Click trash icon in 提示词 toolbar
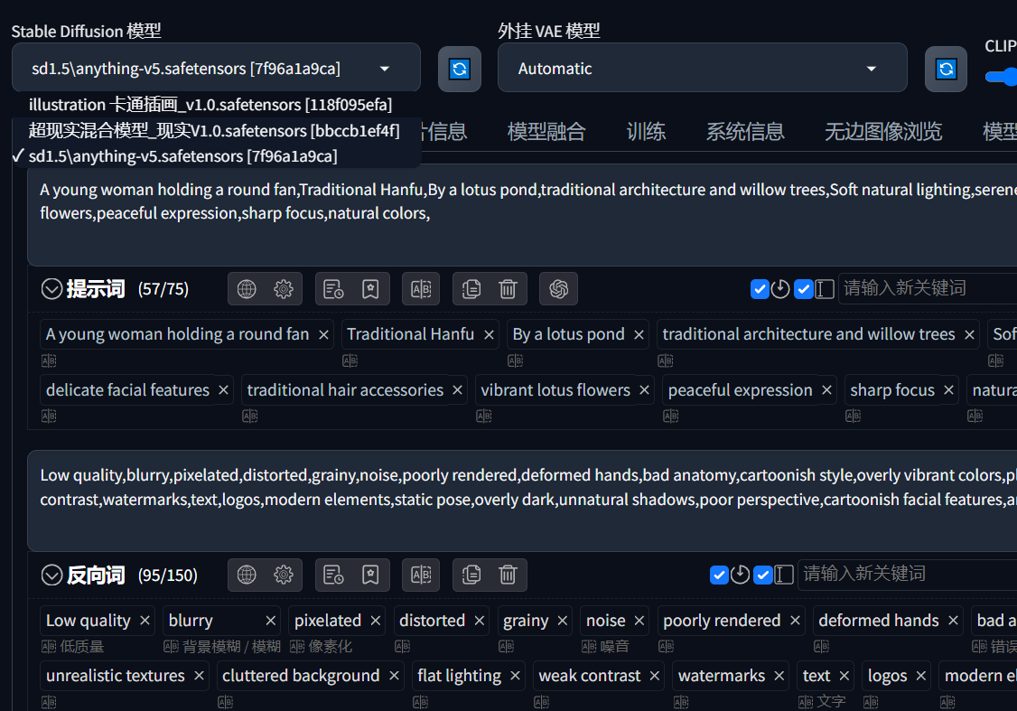This screenshot has height=711, width=1017. point(508,289)
